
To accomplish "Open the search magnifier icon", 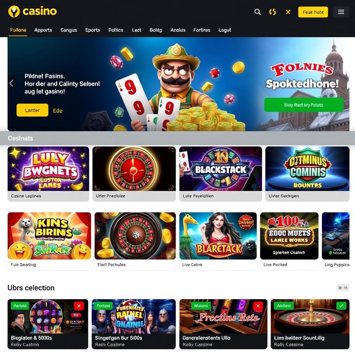I will 258,12.
